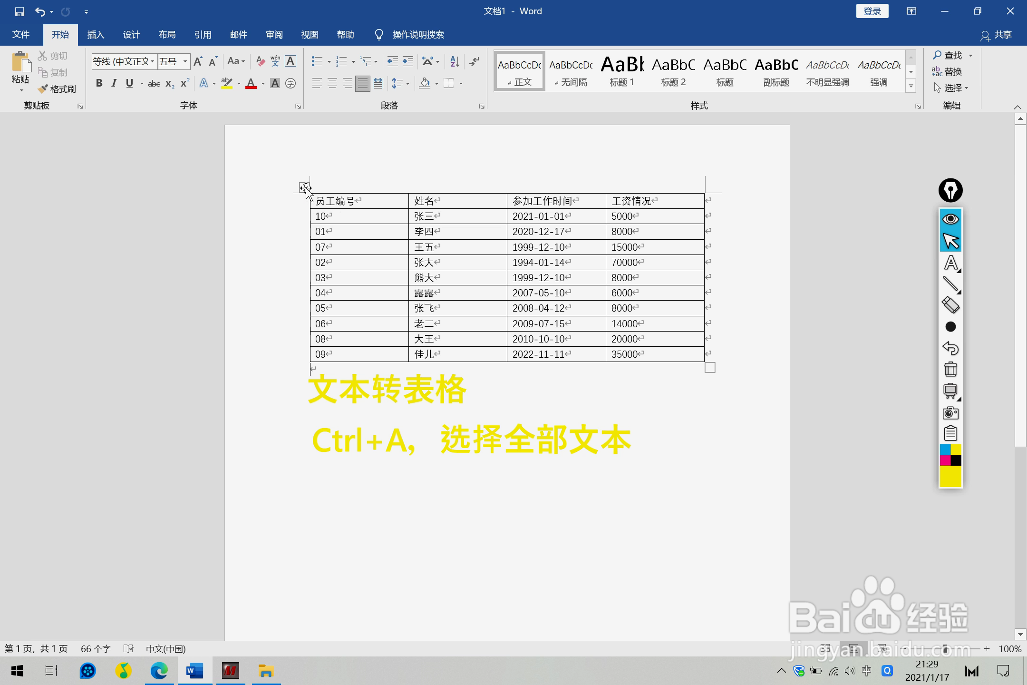Screen dimensions: 1027x685
Task: Click the 替换 (Replace) button
Action: [x=951, y=72]
